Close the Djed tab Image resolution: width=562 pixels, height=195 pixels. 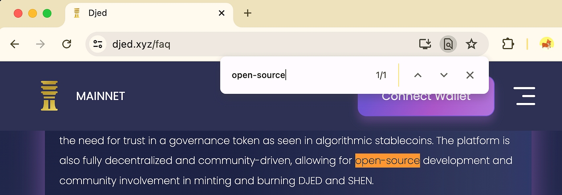(221, 13)
